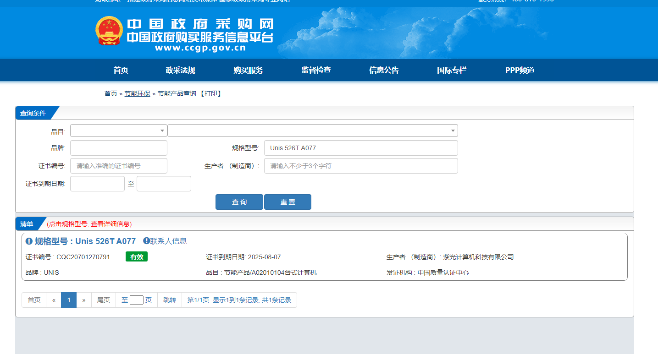Click the certificate expiry end date field
Screen dimensions: 658x354
(164, 184)
